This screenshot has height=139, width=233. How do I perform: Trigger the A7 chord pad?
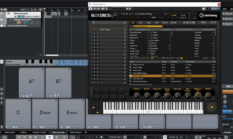coord(32,82)
